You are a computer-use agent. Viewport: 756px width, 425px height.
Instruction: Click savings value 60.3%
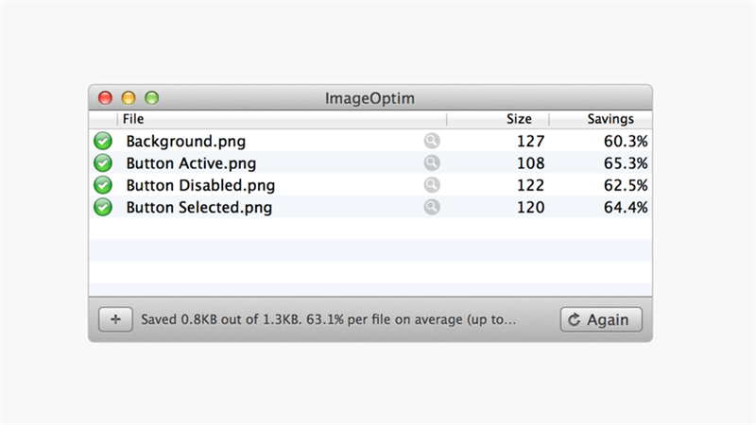click(x=626, y=141)
